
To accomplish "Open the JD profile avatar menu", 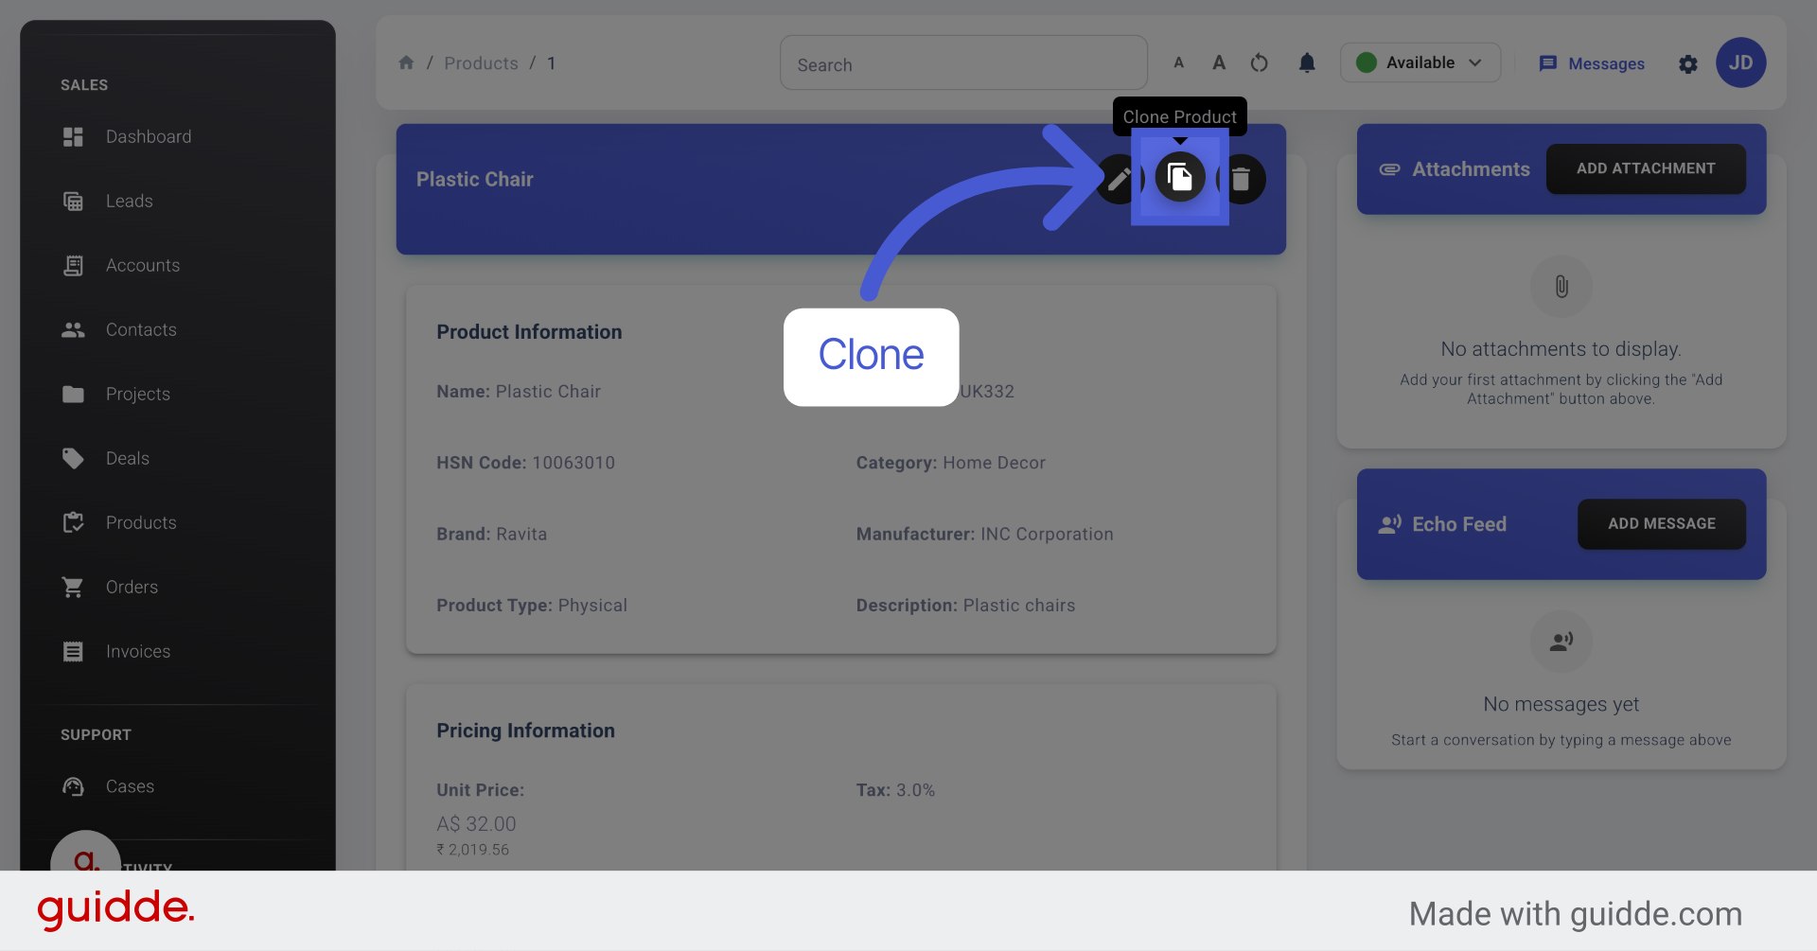I will [1741, 62].
